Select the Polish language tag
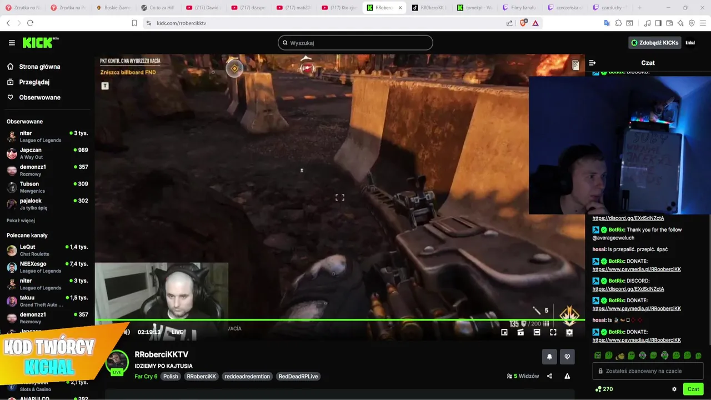The height and width of the screenshot is (400, 711). coord(171,376)
